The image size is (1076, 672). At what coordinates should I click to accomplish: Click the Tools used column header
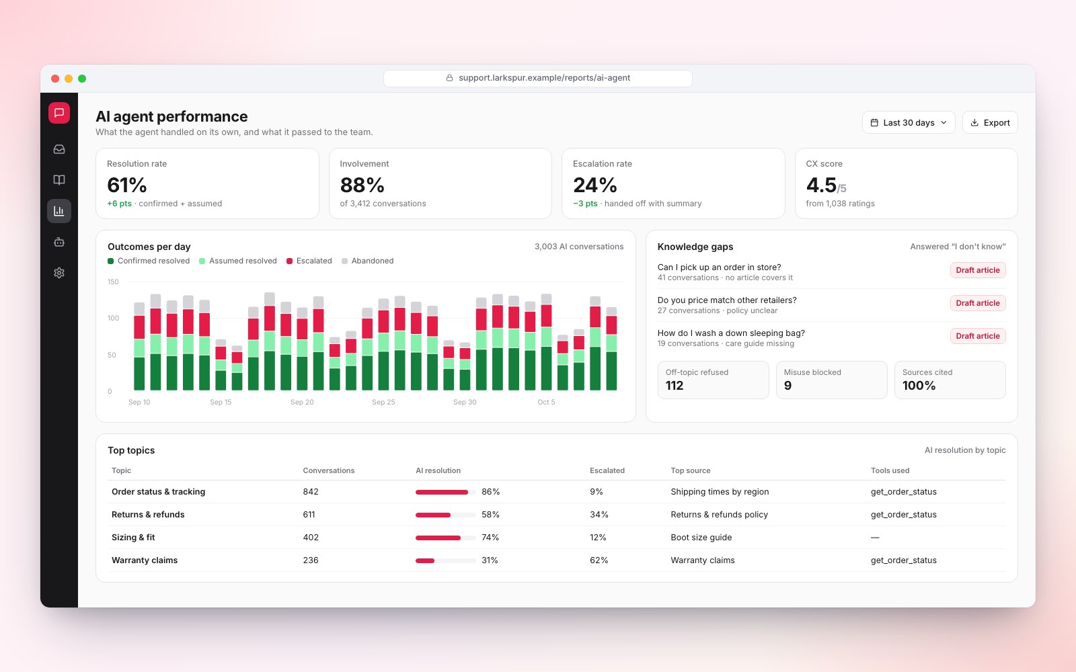tap(890, 470)
